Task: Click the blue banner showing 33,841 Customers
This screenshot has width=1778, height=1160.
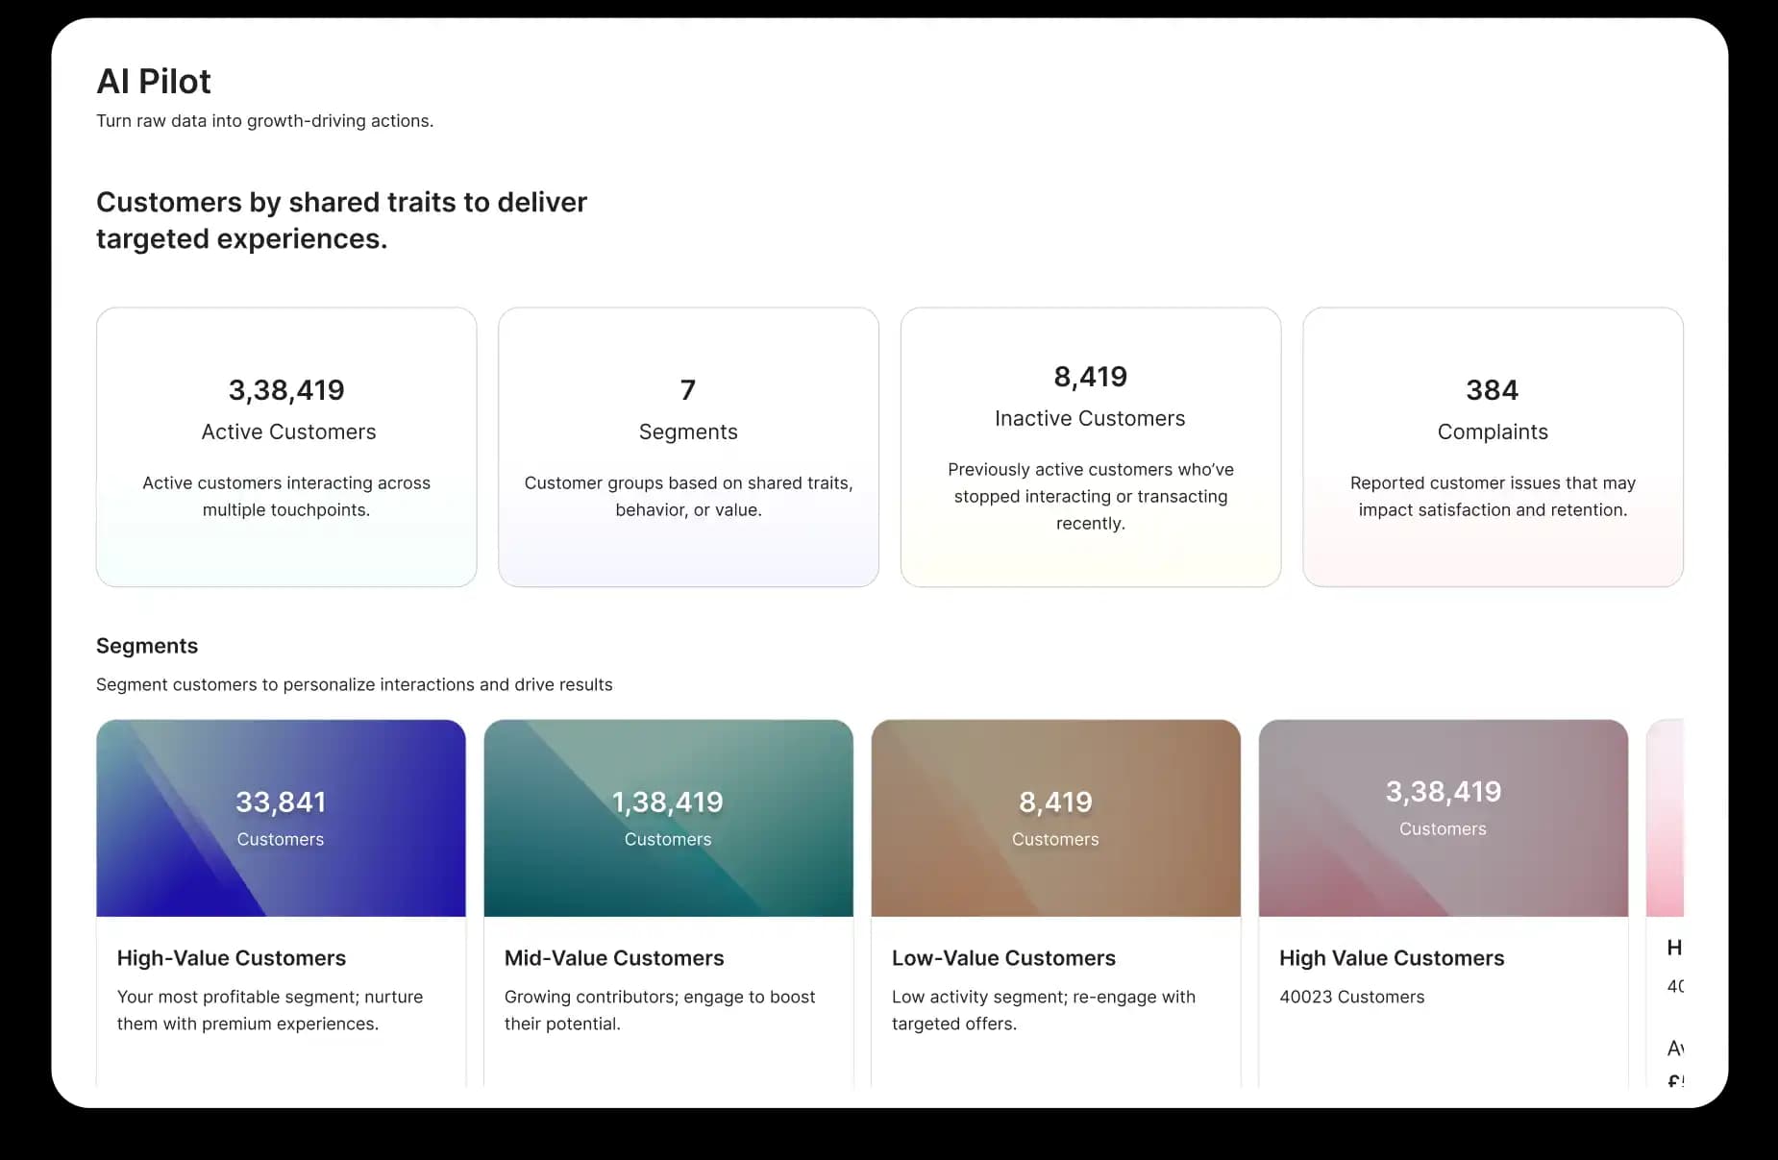Action: 281,818
